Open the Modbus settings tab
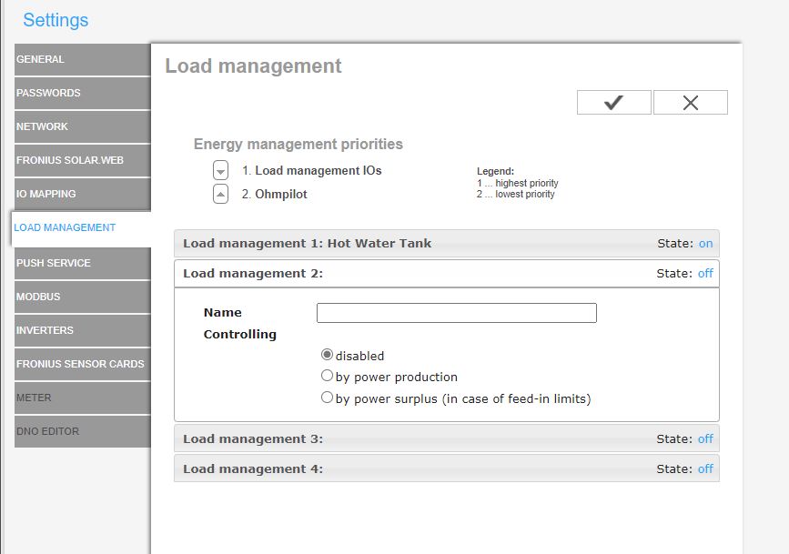The width and height of the screenshot is (789, 554). tap(83, 297)
